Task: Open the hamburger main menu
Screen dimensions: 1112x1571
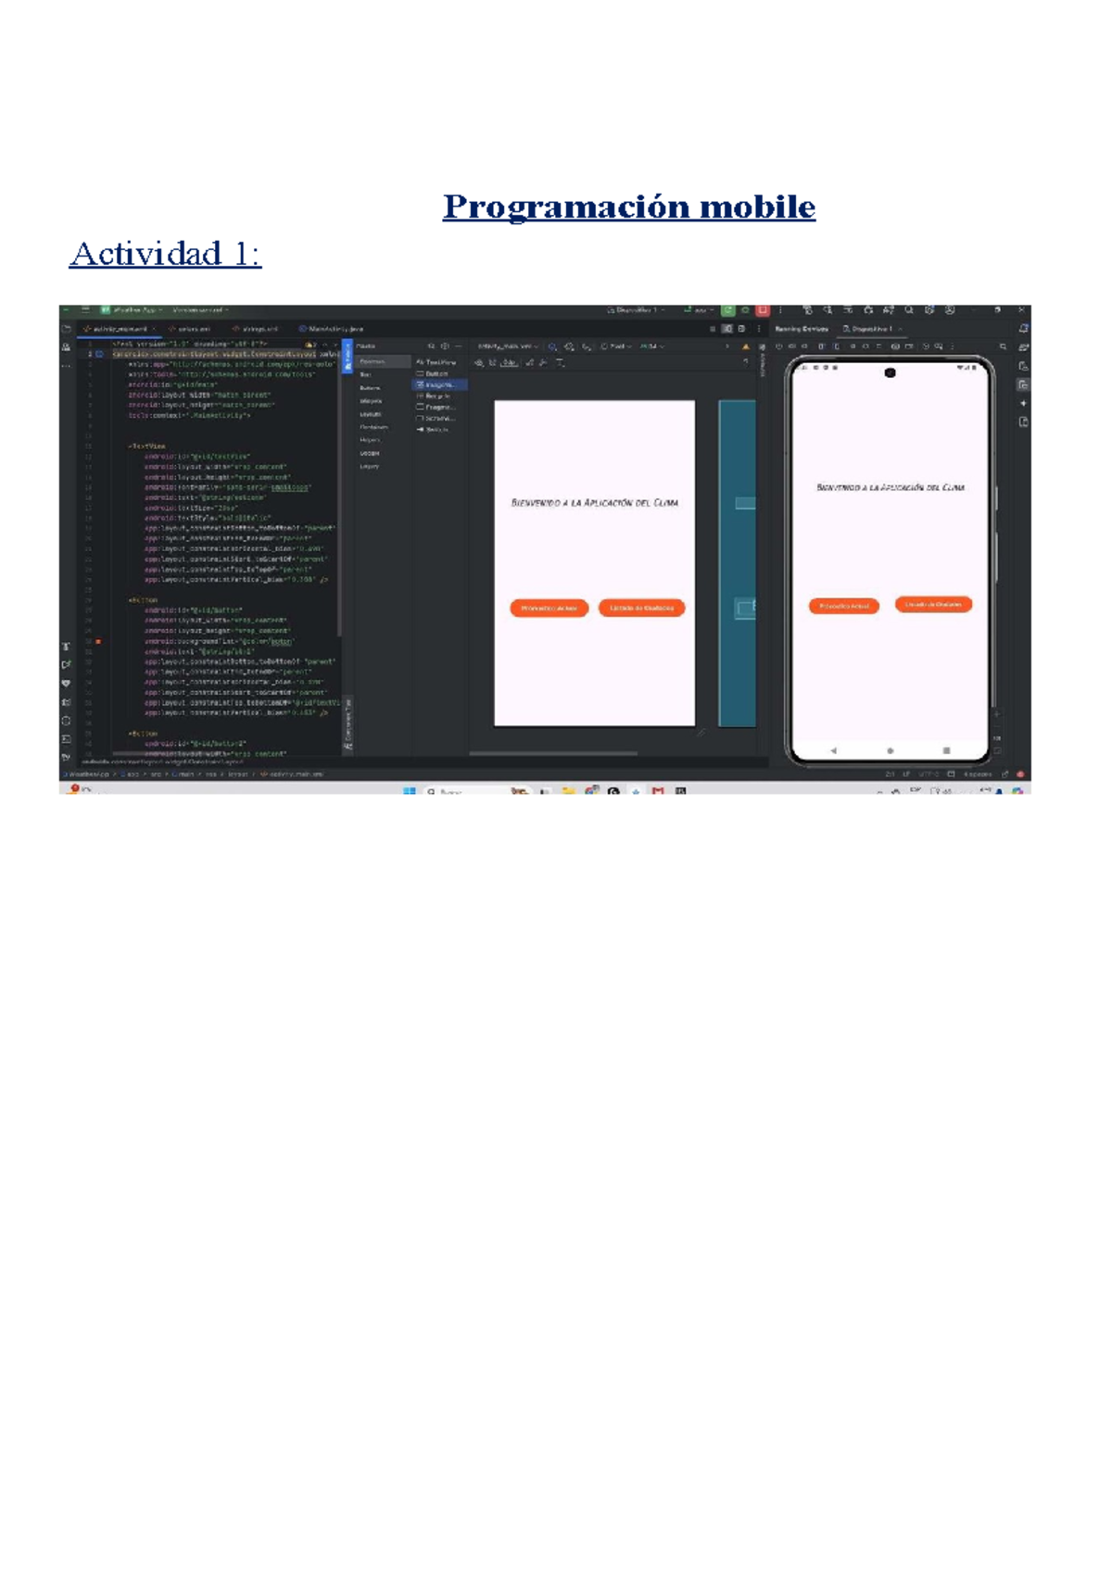Action: [84, 310]
